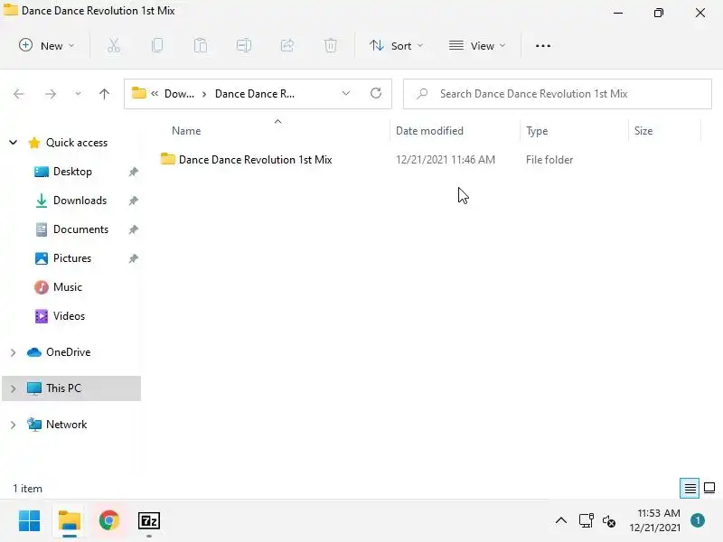Select Network in navigation pane

point(66,424)
